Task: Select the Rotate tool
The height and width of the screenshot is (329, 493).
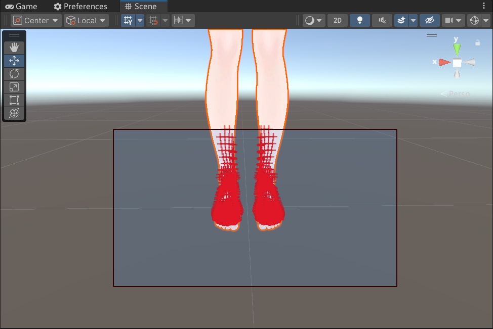Action: click(x=14, y=74)
